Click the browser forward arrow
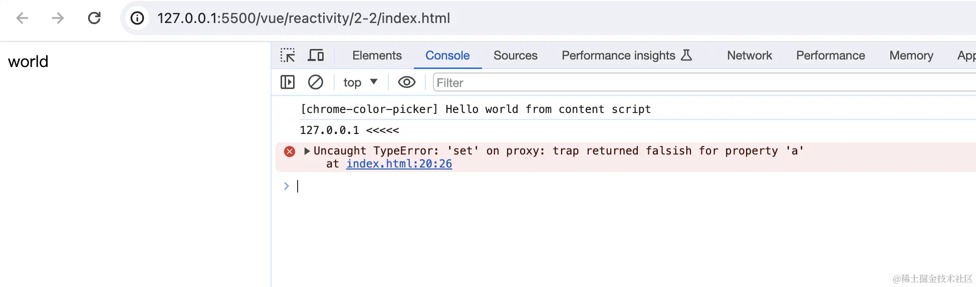The width and height of the screenshot is (976, 287). tap(58, 18)
